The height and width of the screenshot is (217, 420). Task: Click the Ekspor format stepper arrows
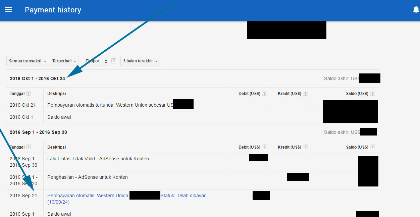tap(105, 61)
